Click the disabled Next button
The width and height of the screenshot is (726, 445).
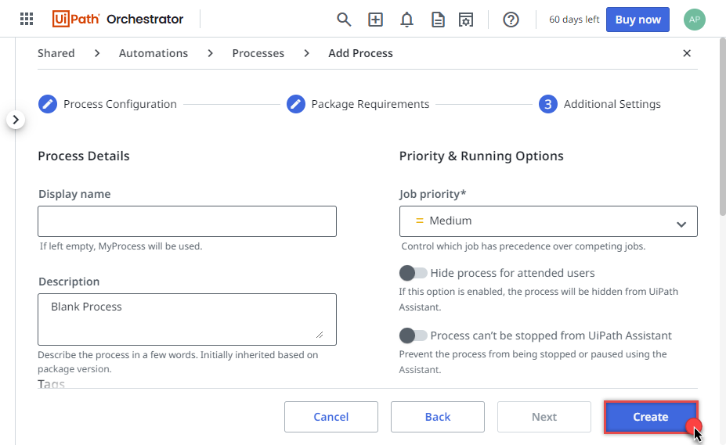coord(544,417)
